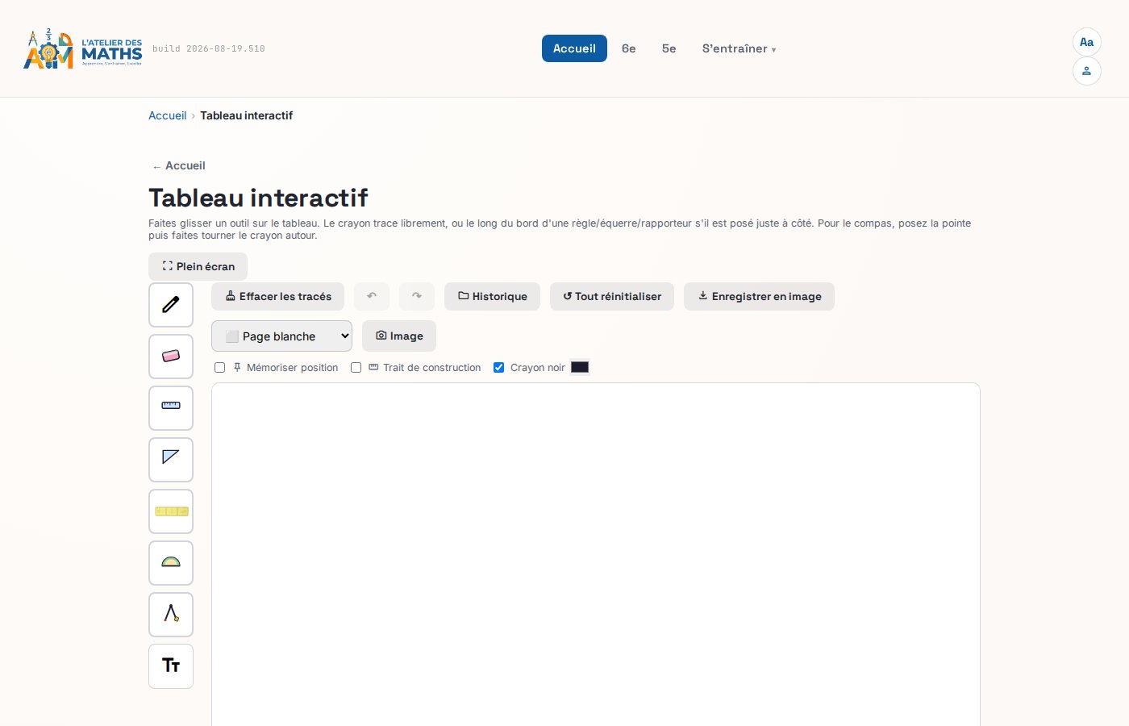Switch to Plein écran mode

click(x=198, y=266)
